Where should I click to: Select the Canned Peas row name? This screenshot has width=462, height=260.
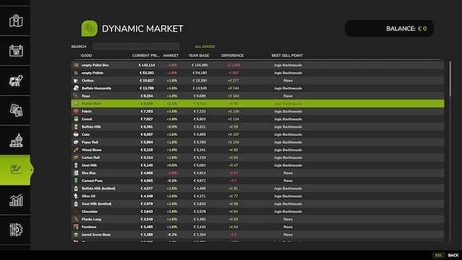point(92,181)
